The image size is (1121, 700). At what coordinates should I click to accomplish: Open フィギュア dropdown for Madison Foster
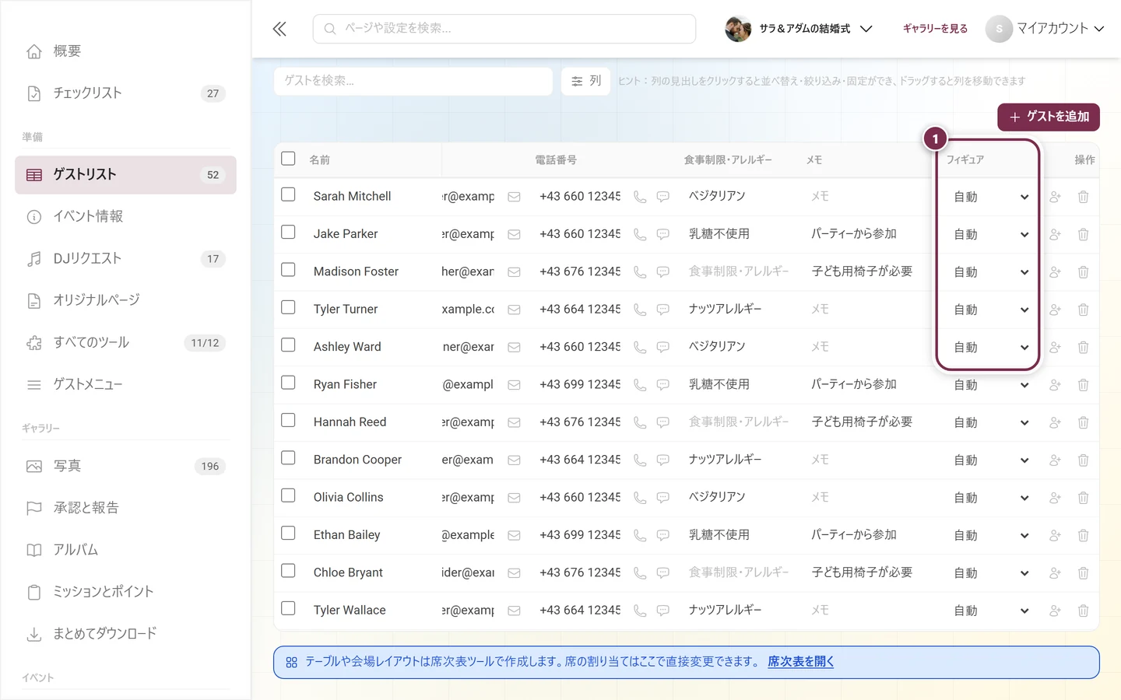point(990,272)
